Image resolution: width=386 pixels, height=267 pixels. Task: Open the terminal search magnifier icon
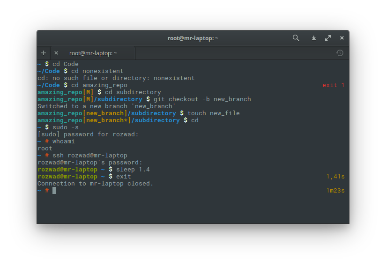point(296,38)
